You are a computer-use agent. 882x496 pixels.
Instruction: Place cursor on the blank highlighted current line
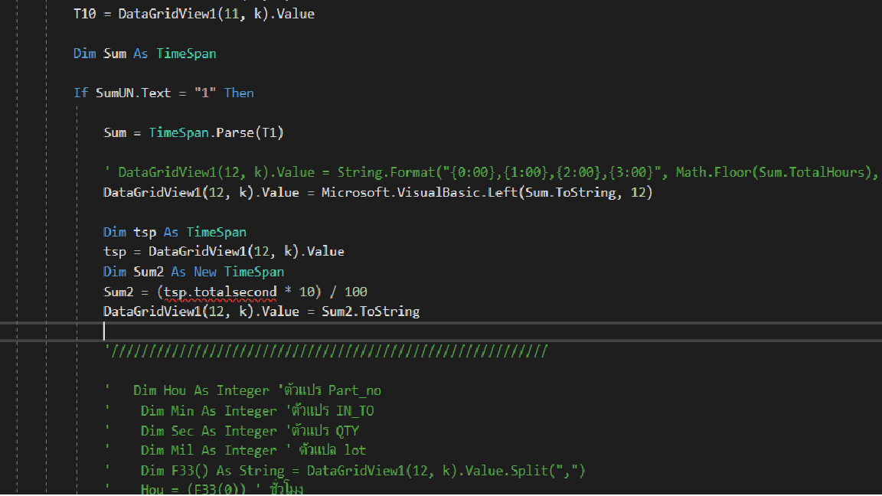[x=383, y=331]
